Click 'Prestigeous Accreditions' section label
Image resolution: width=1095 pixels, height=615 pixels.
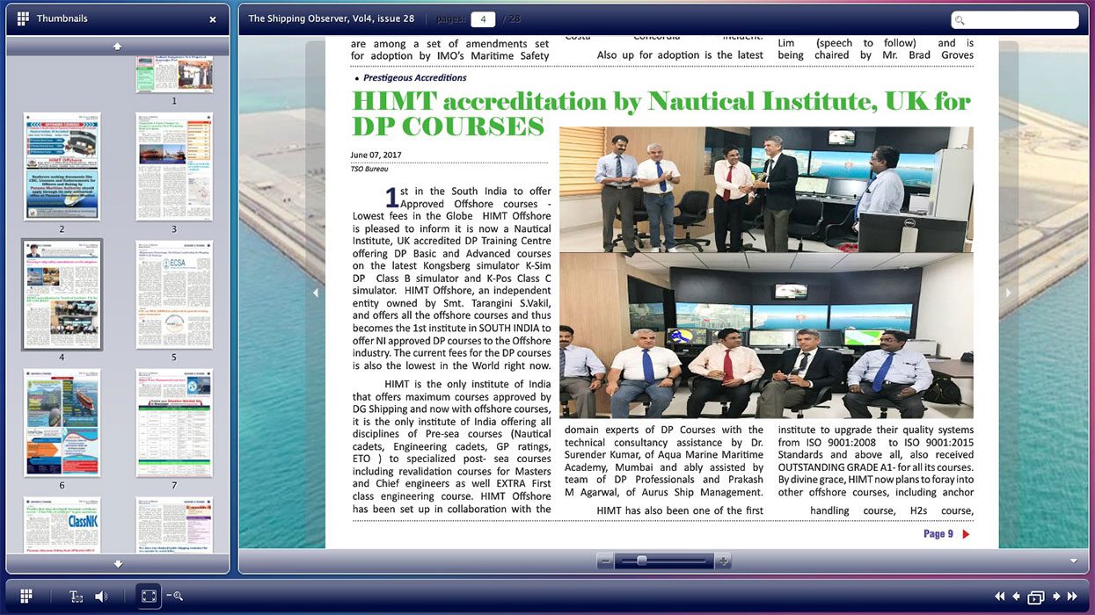[x=414, y=78]
